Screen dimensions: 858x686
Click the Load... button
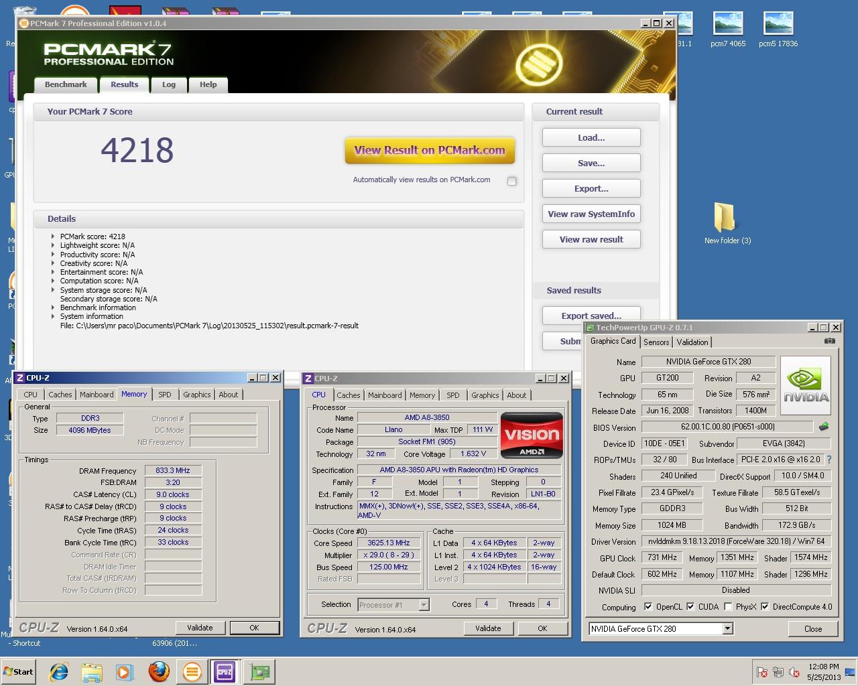[x=591, y=137]
